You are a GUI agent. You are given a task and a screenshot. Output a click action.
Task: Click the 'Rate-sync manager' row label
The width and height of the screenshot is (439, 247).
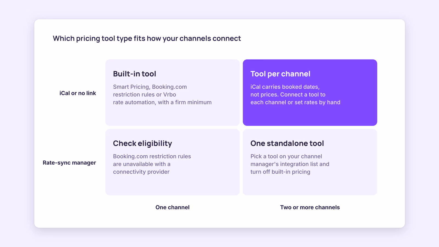click(69, 163)
